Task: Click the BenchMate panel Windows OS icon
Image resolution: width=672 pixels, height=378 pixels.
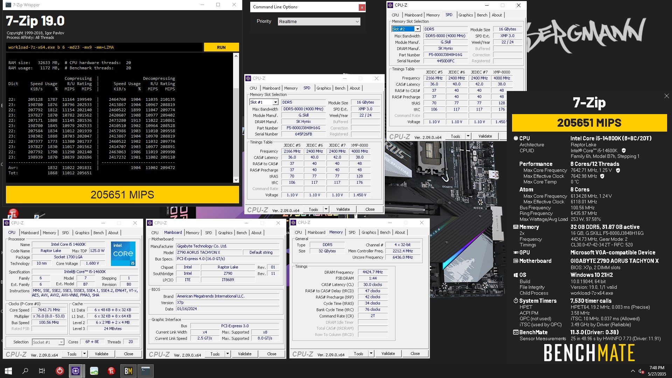Action: pyautogui.click(x=516, y=275)
